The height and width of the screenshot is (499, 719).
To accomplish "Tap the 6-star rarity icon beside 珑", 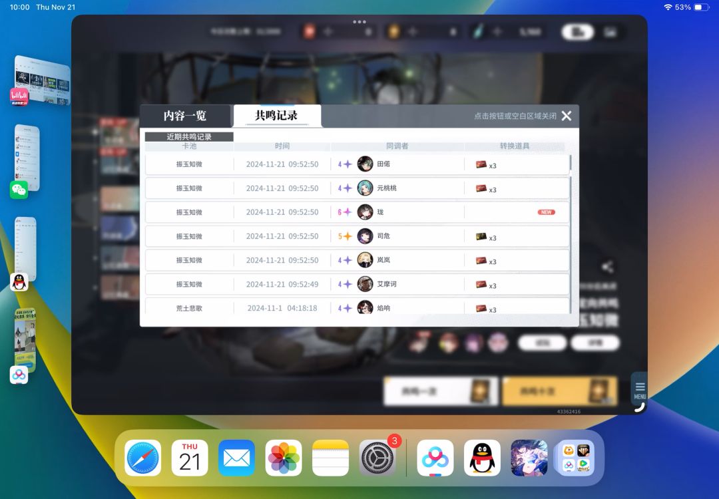I will (345, 212).
